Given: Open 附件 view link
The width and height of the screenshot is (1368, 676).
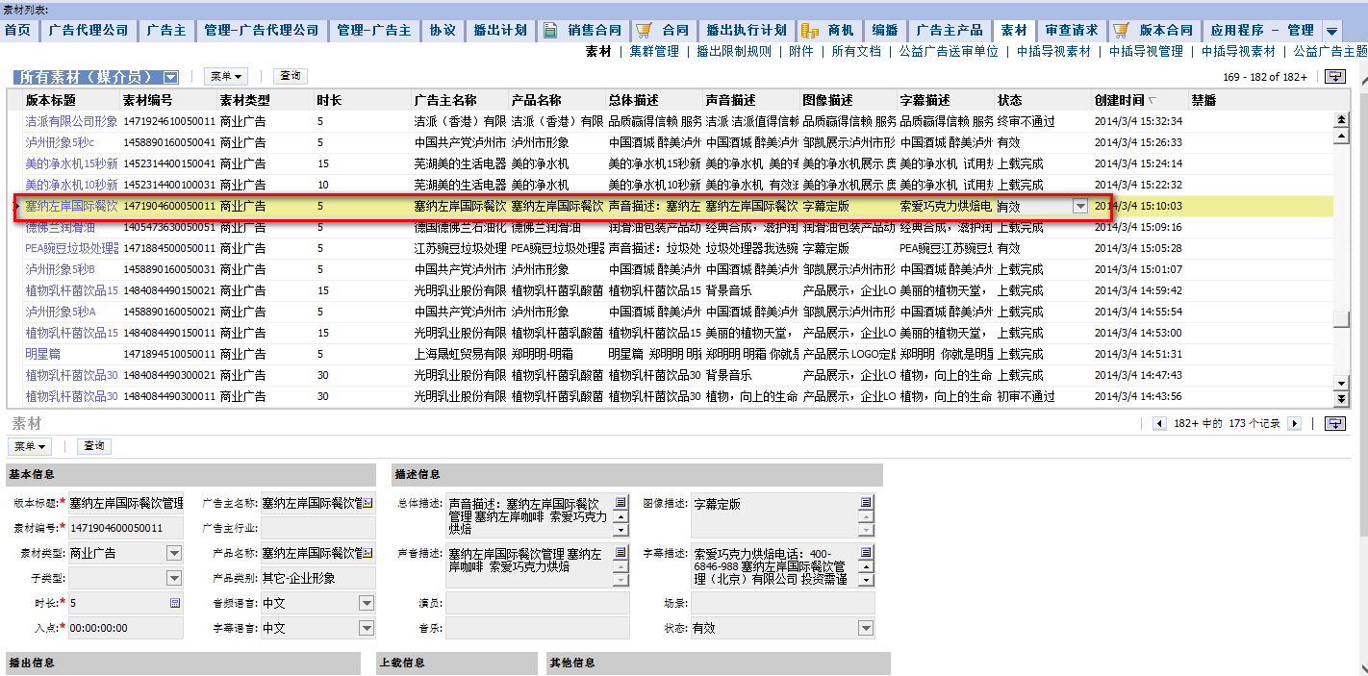Looking at the screenshot, I should [x=801, y=52].
